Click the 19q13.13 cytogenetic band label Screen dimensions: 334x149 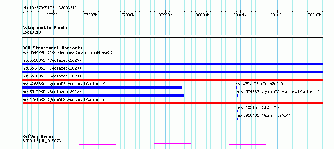pos(32,32)
